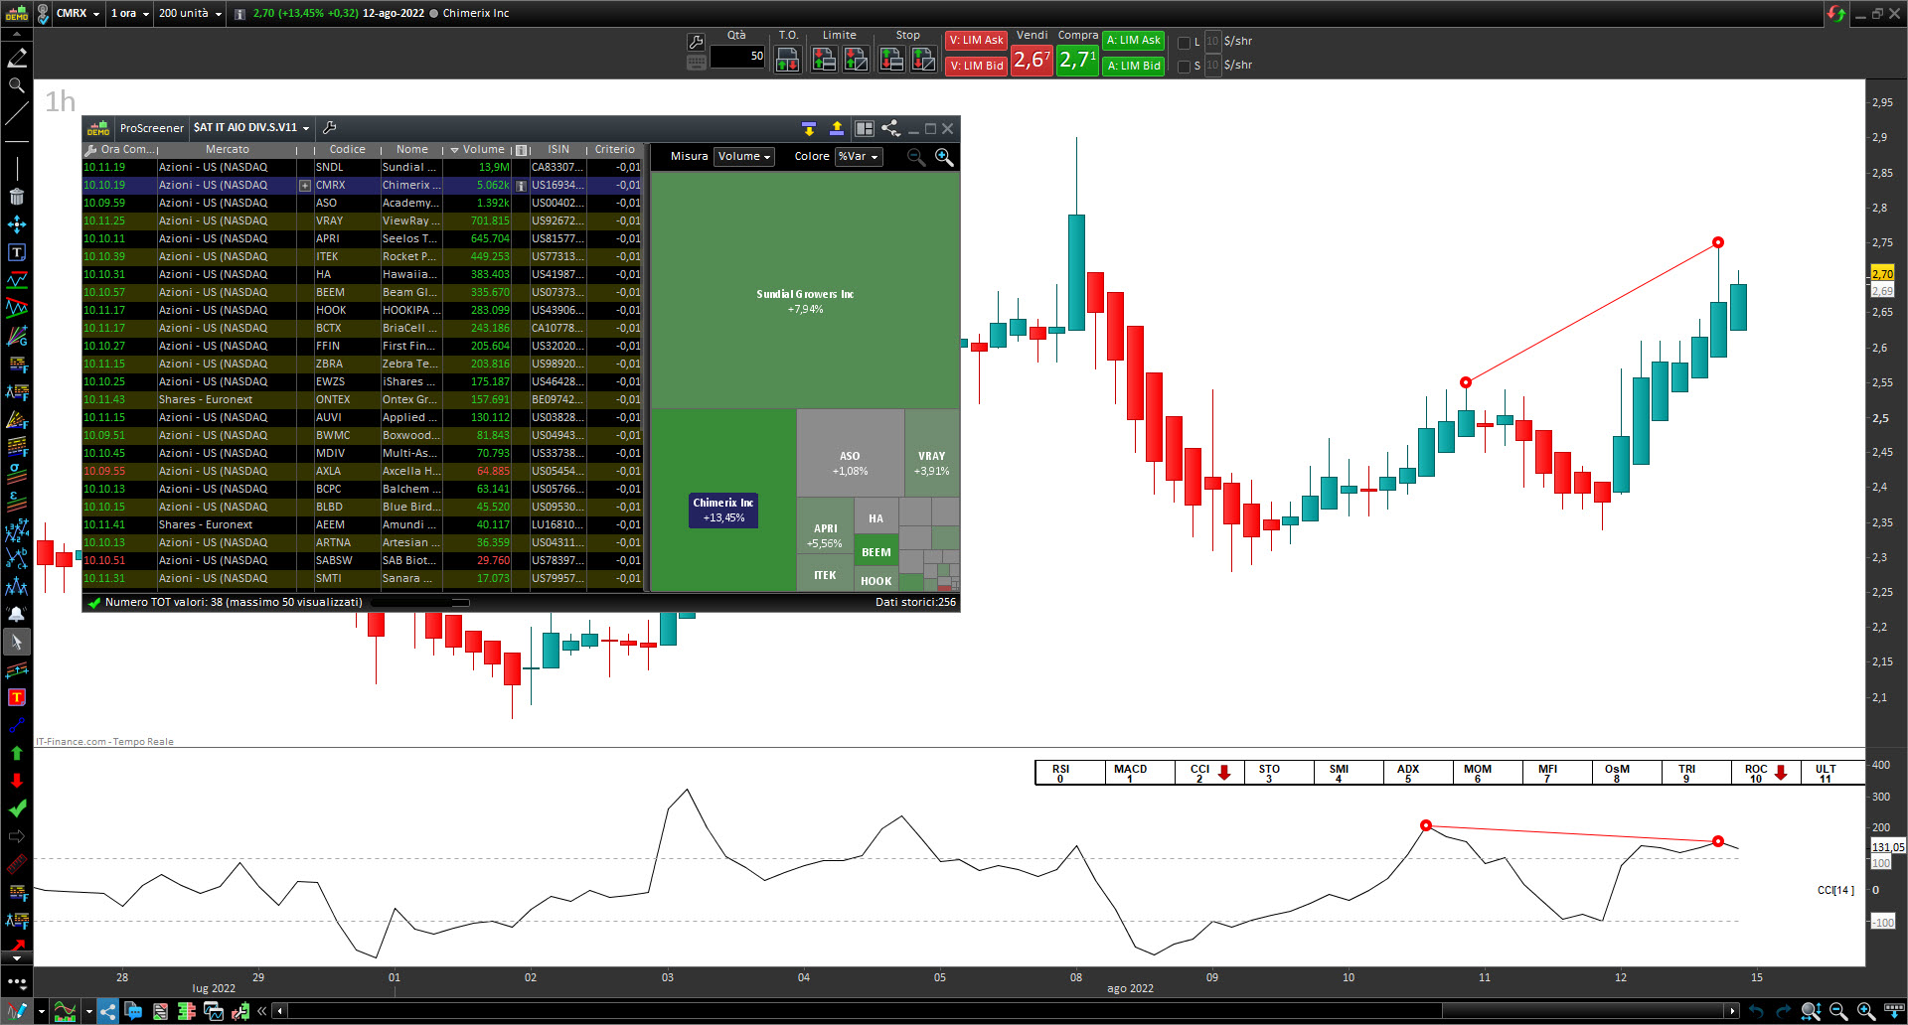1908x1025 pixels.
Task: Click the bottom horizontal chart scrollbar
Action: tap(1008, 1011)
